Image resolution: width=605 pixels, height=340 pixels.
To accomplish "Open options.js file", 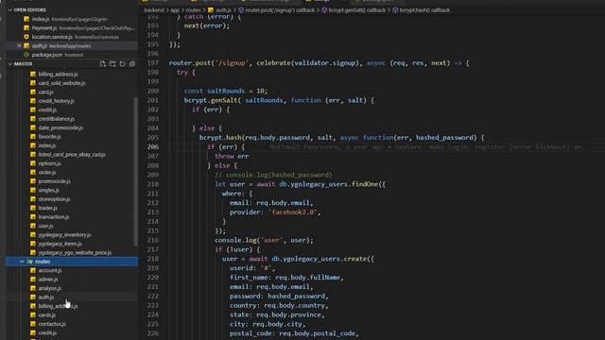I will (49, 163).
